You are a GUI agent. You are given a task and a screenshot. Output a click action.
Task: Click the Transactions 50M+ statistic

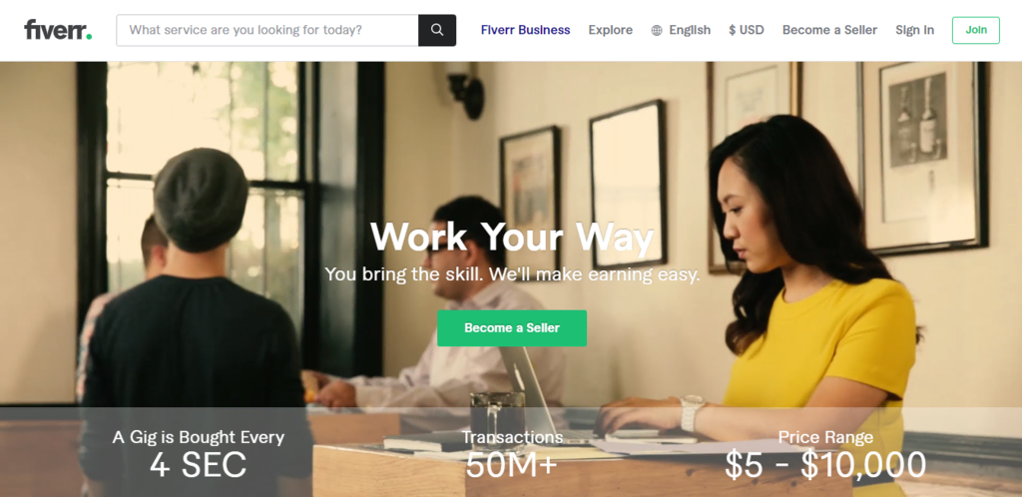[x=512, y=452]
